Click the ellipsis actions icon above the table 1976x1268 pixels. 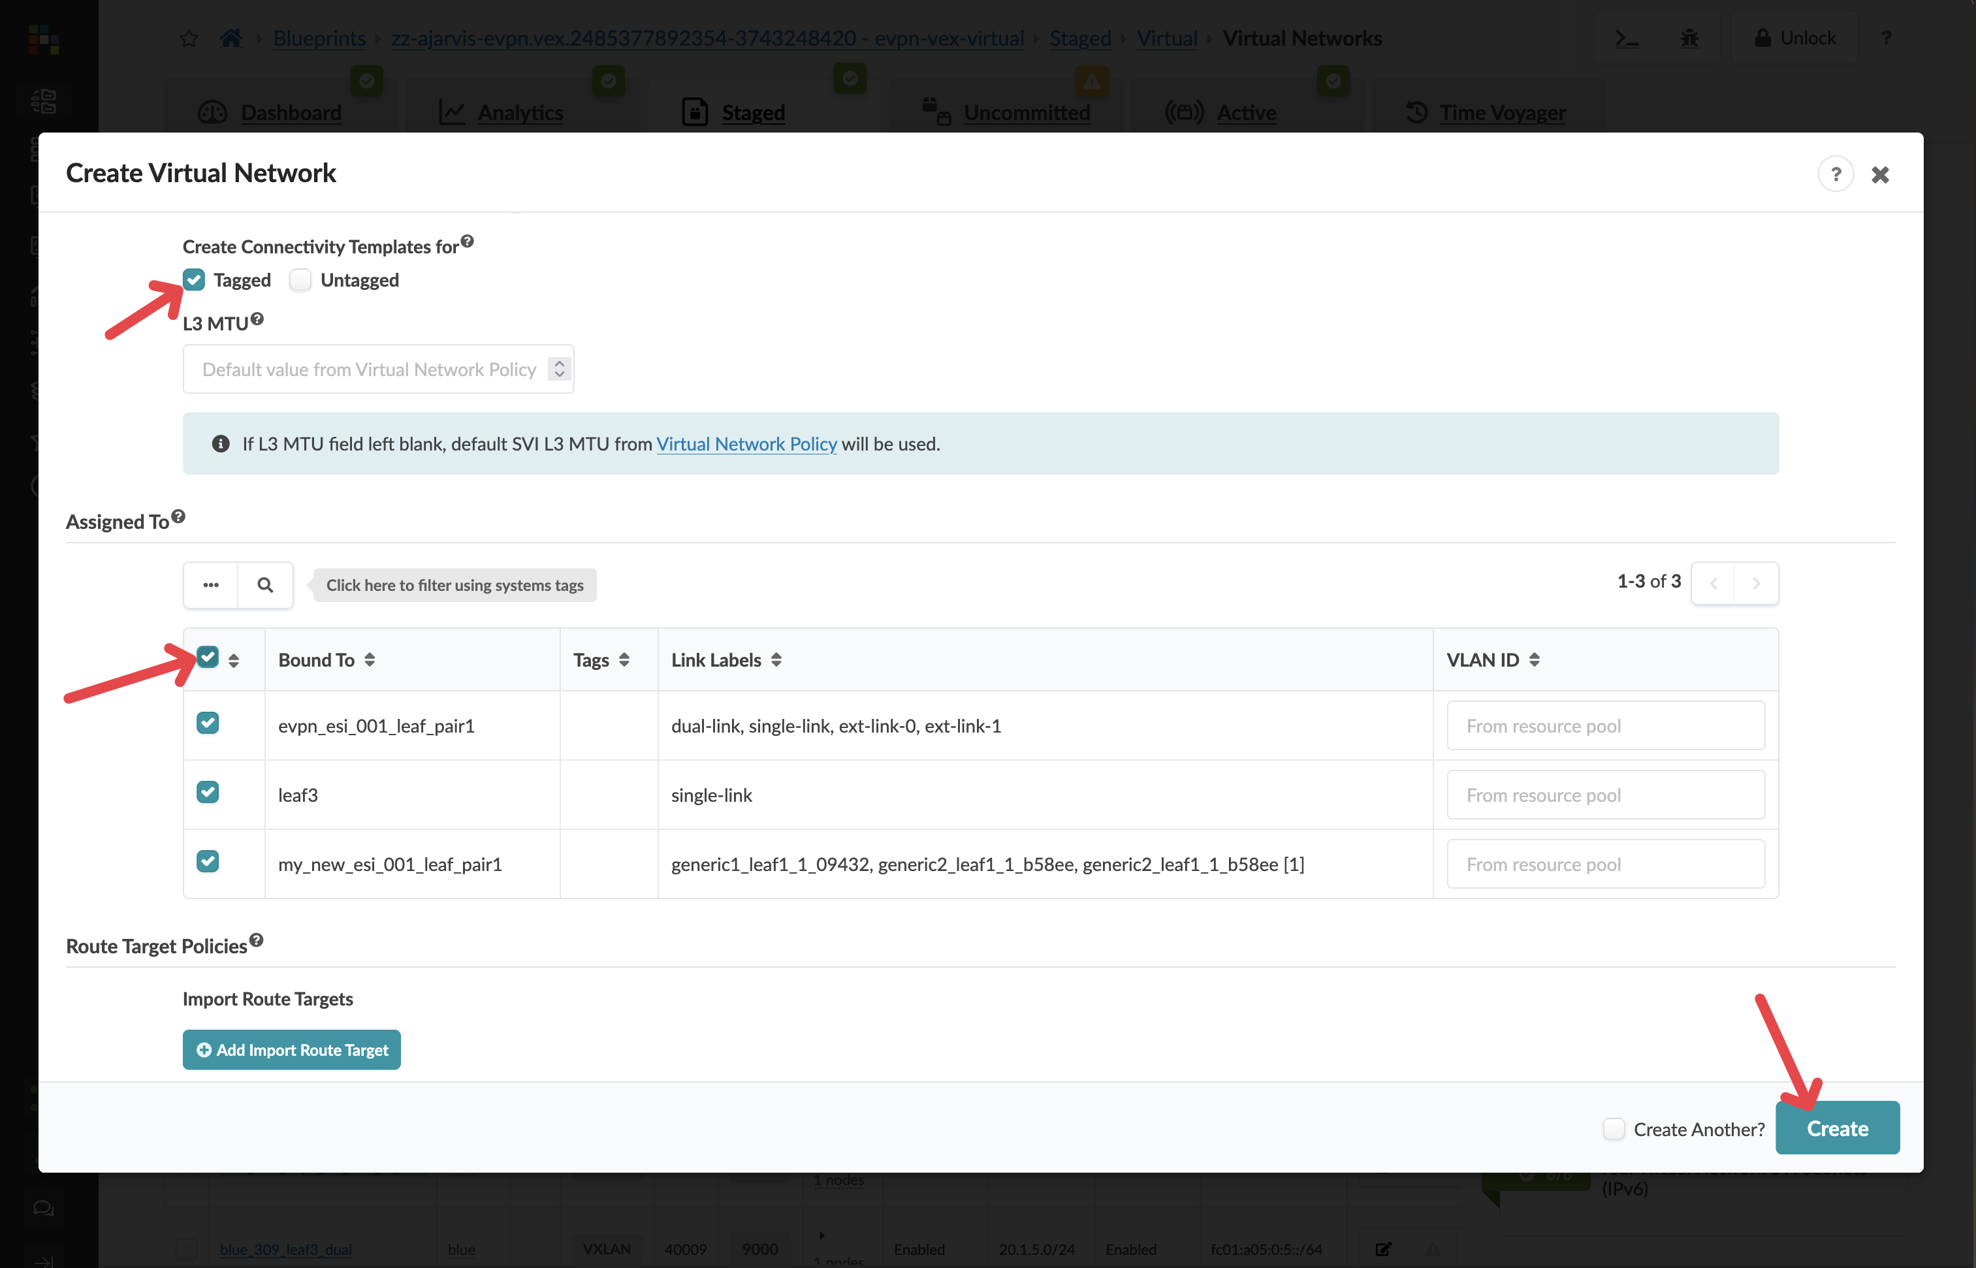210,584
